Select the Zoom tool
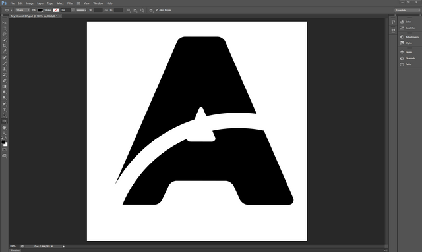 pos(5,134)
